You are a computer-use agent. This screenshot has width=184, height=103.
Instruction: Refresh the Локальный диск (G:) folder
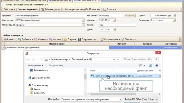pos(118,59)
